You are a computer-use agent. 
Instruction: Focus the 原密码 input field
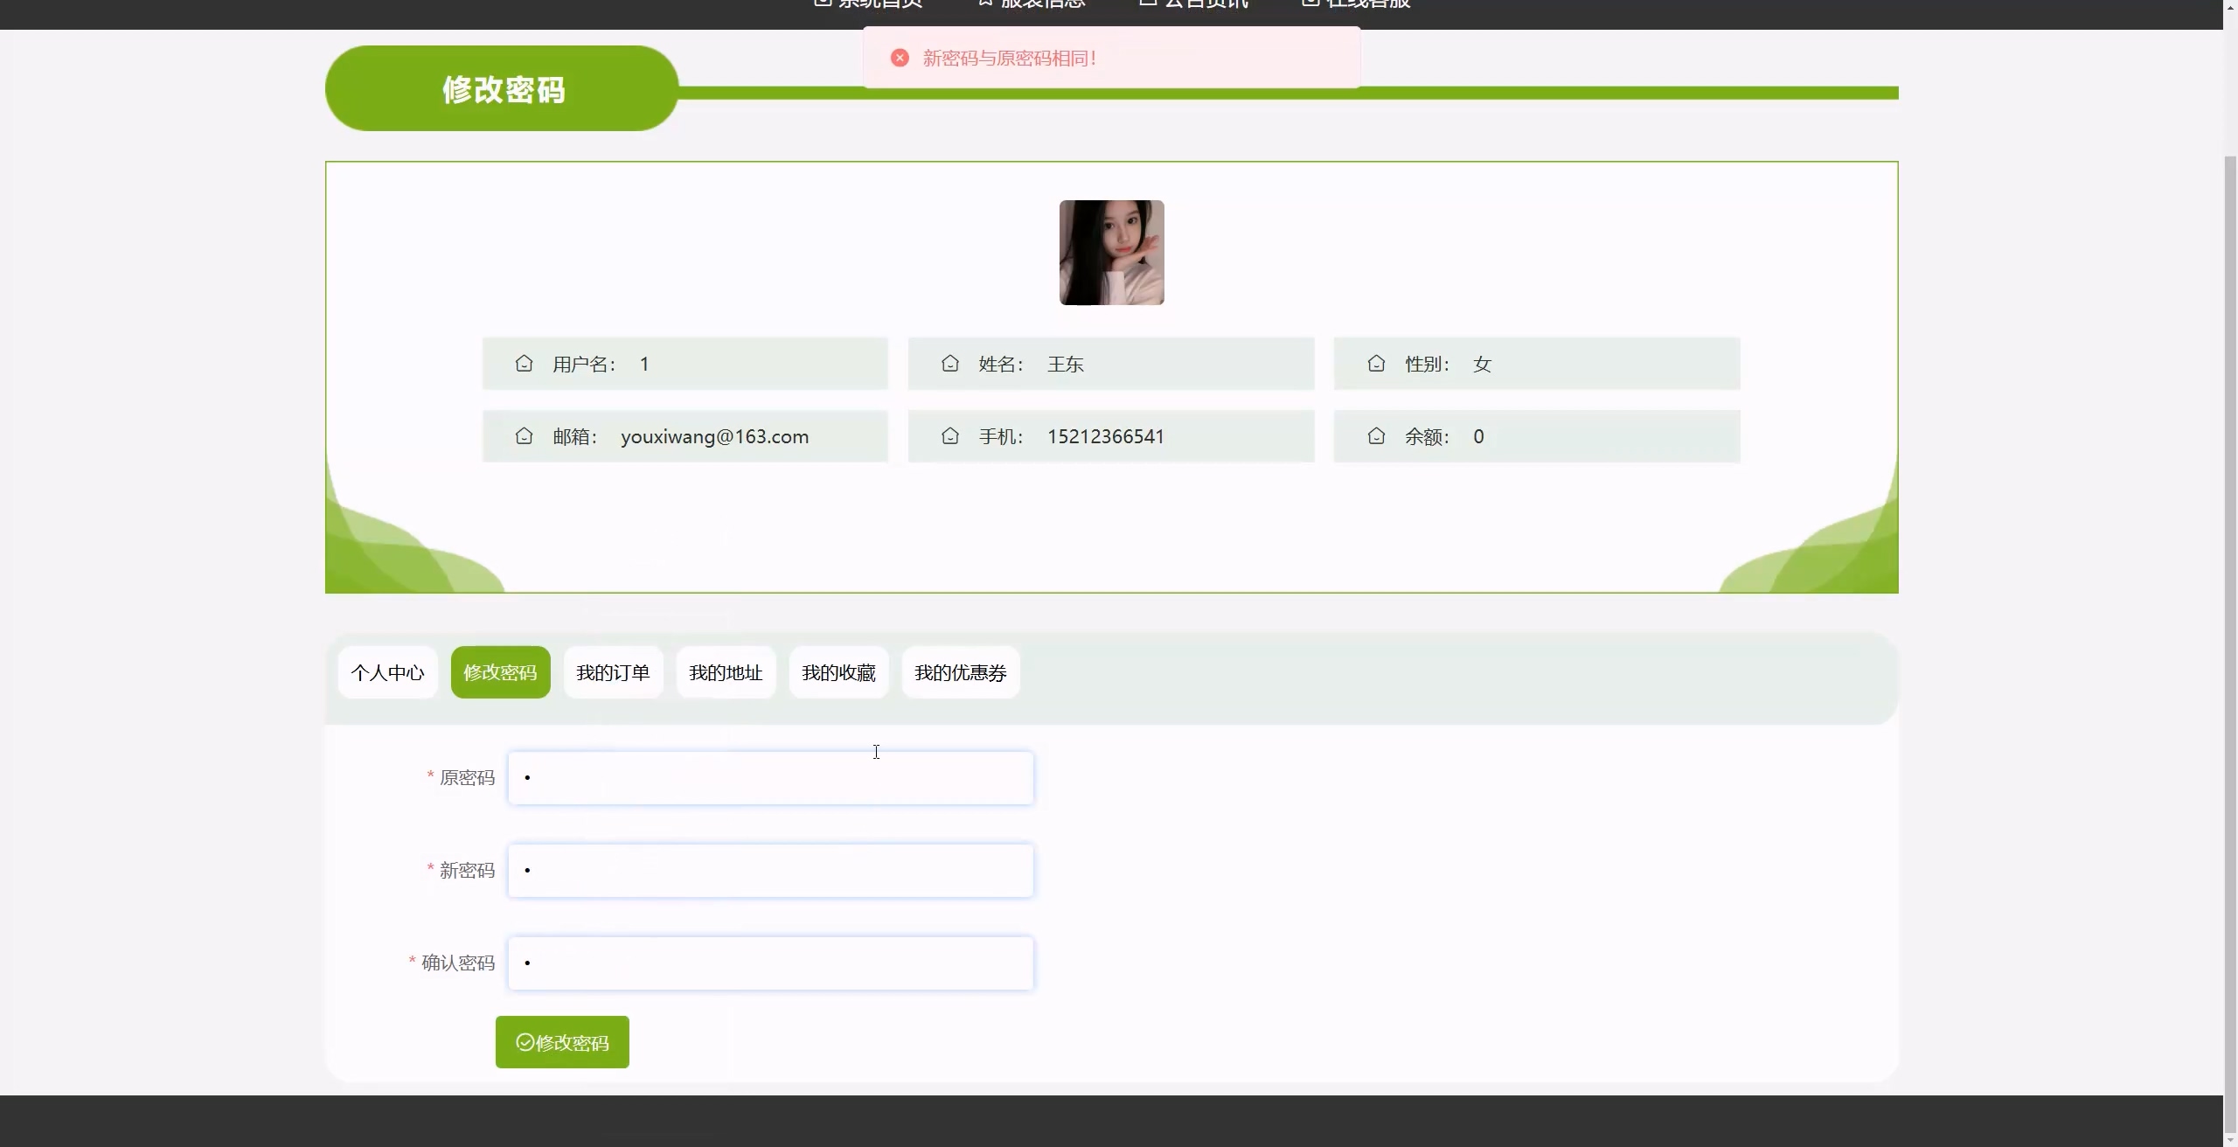coord(770,778)
